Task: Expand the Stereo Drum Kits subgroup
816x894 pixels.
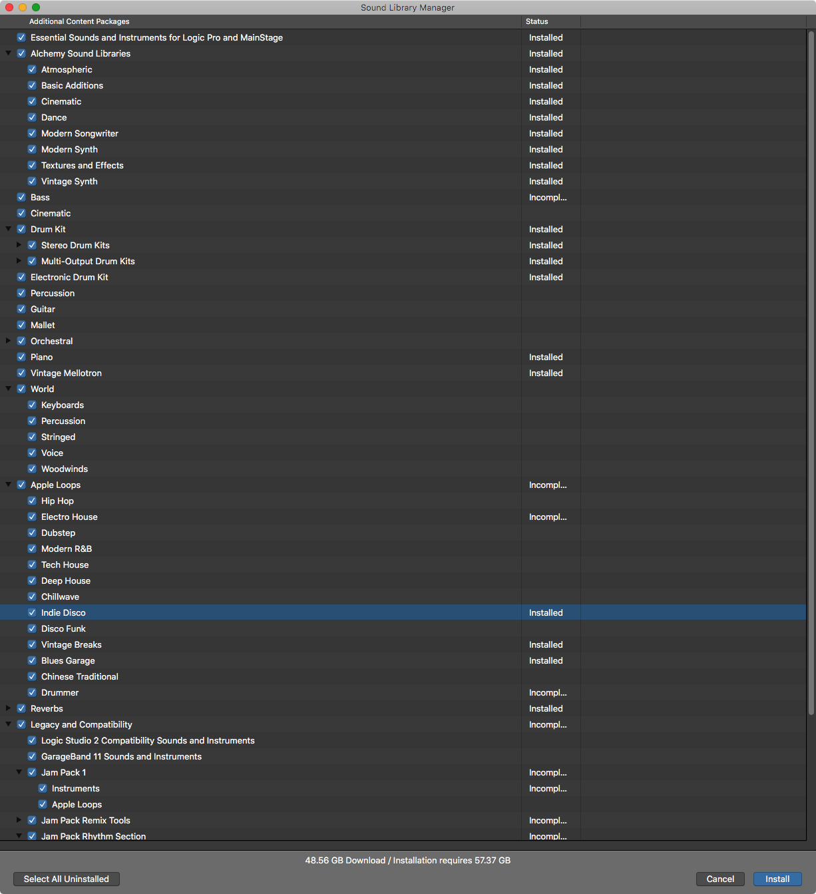Action: pyautogui.click(x=19, y=245)
